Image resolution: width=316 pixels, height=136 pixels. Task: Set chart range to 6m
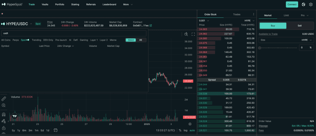[24, 130]
